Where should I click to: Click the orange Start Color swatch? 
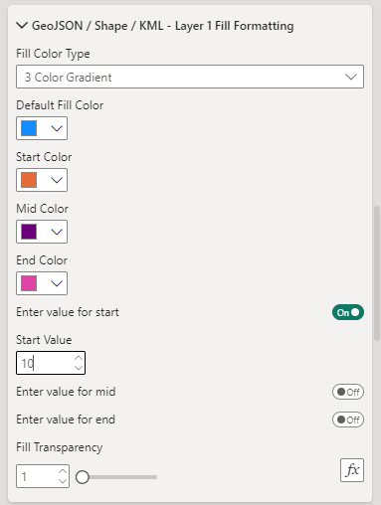pos(29,180)
